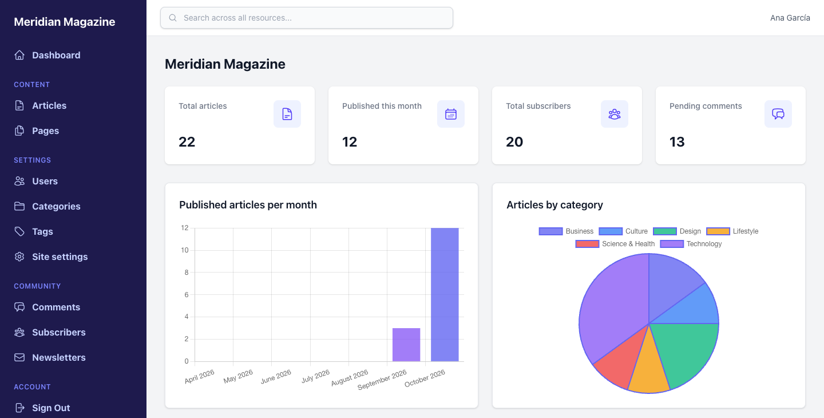Toggle Business legend swatch in pie chart
824x418 pixels.
[550, 231]
